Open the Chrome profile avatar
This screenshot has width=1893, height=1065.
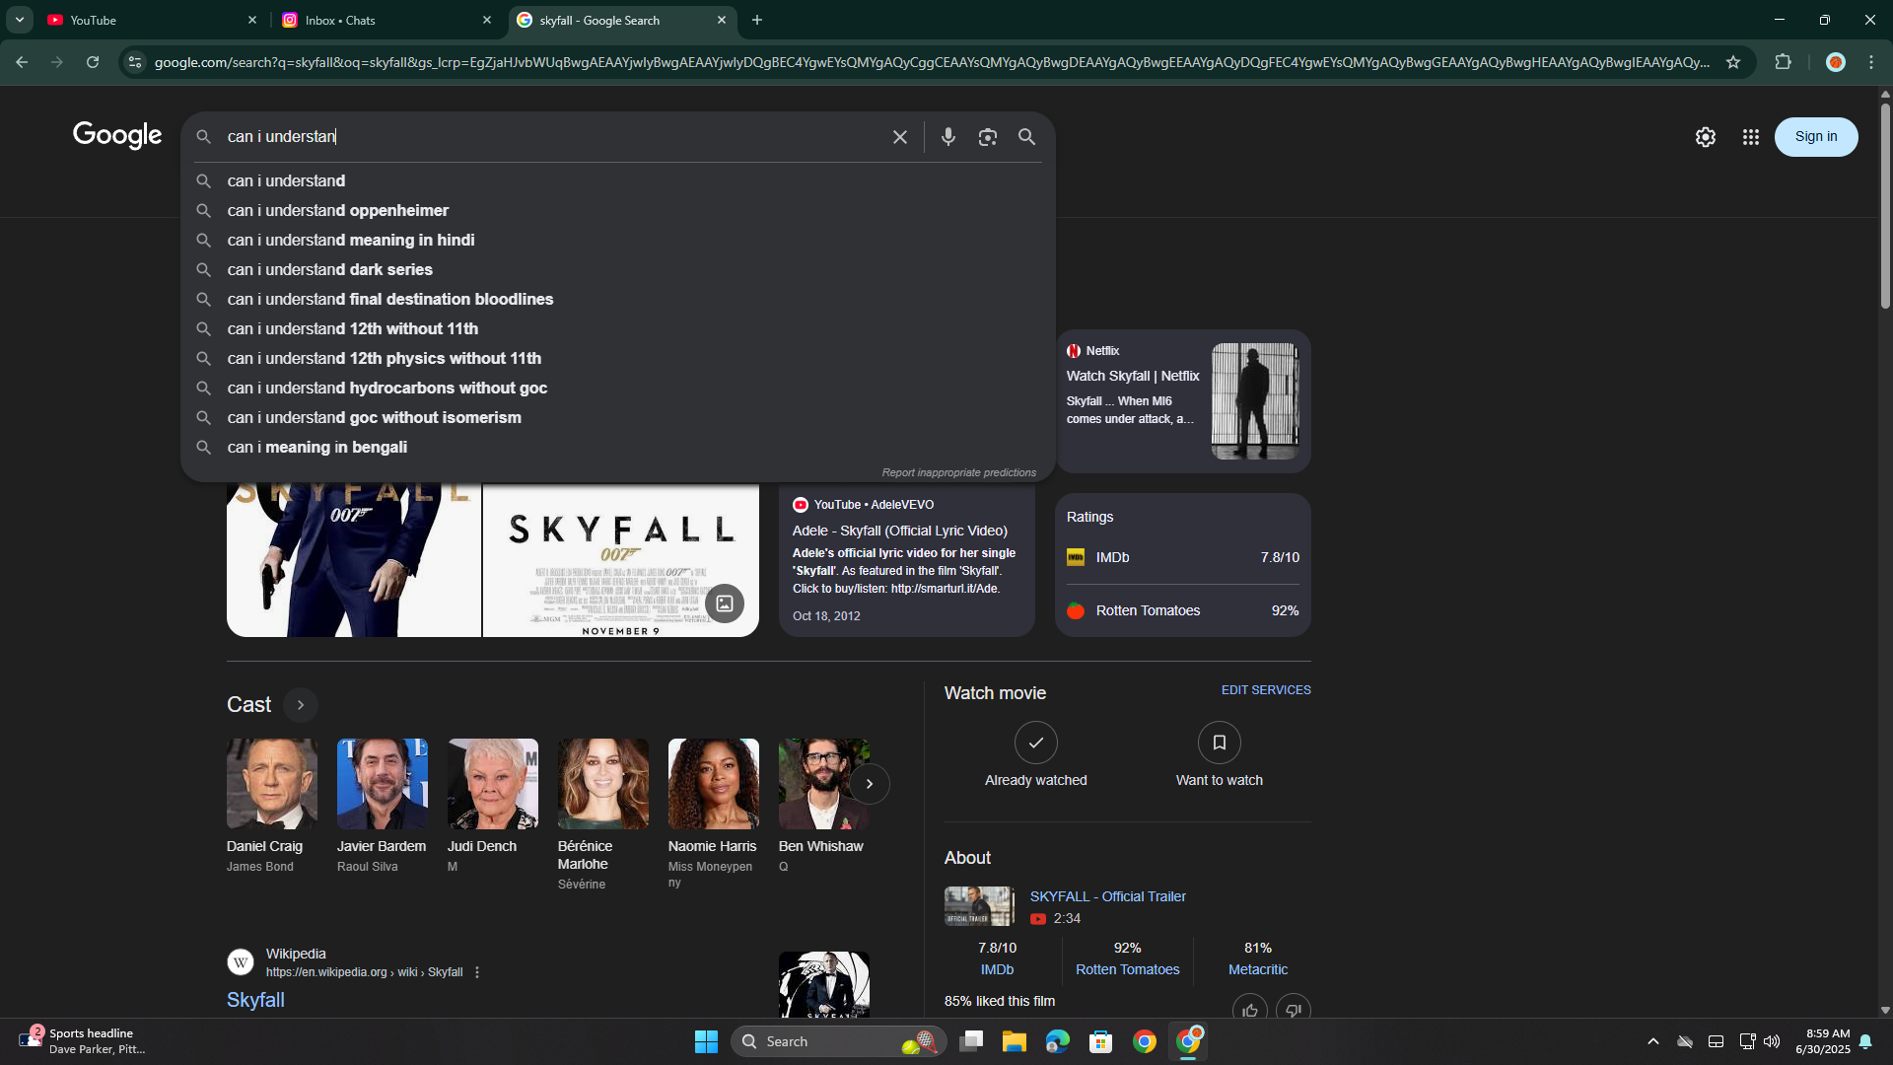[x=1835, y=62]
